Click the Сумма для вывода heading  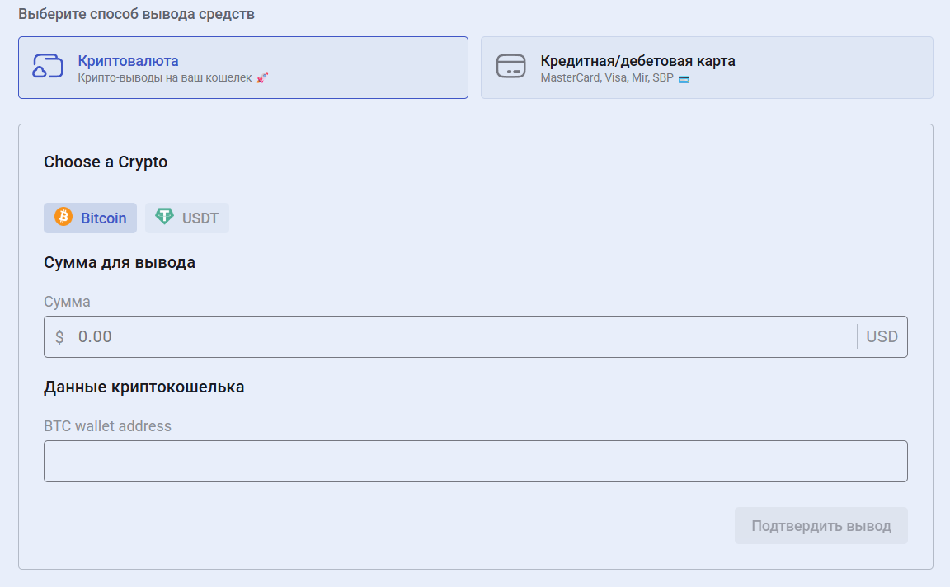pos(120,263)
